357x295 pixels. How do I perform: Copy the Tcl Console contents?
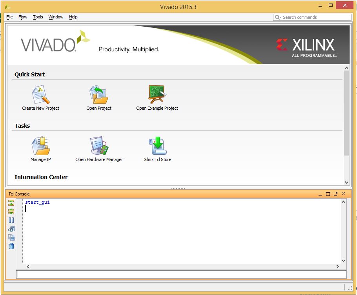11,237
